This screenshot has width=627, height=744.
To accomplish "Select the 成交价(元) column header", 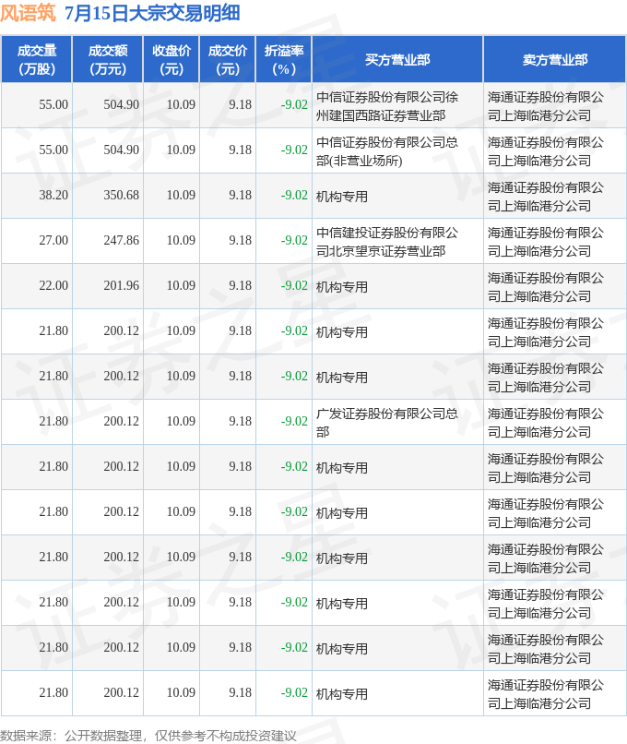I will tap(228, 60).
